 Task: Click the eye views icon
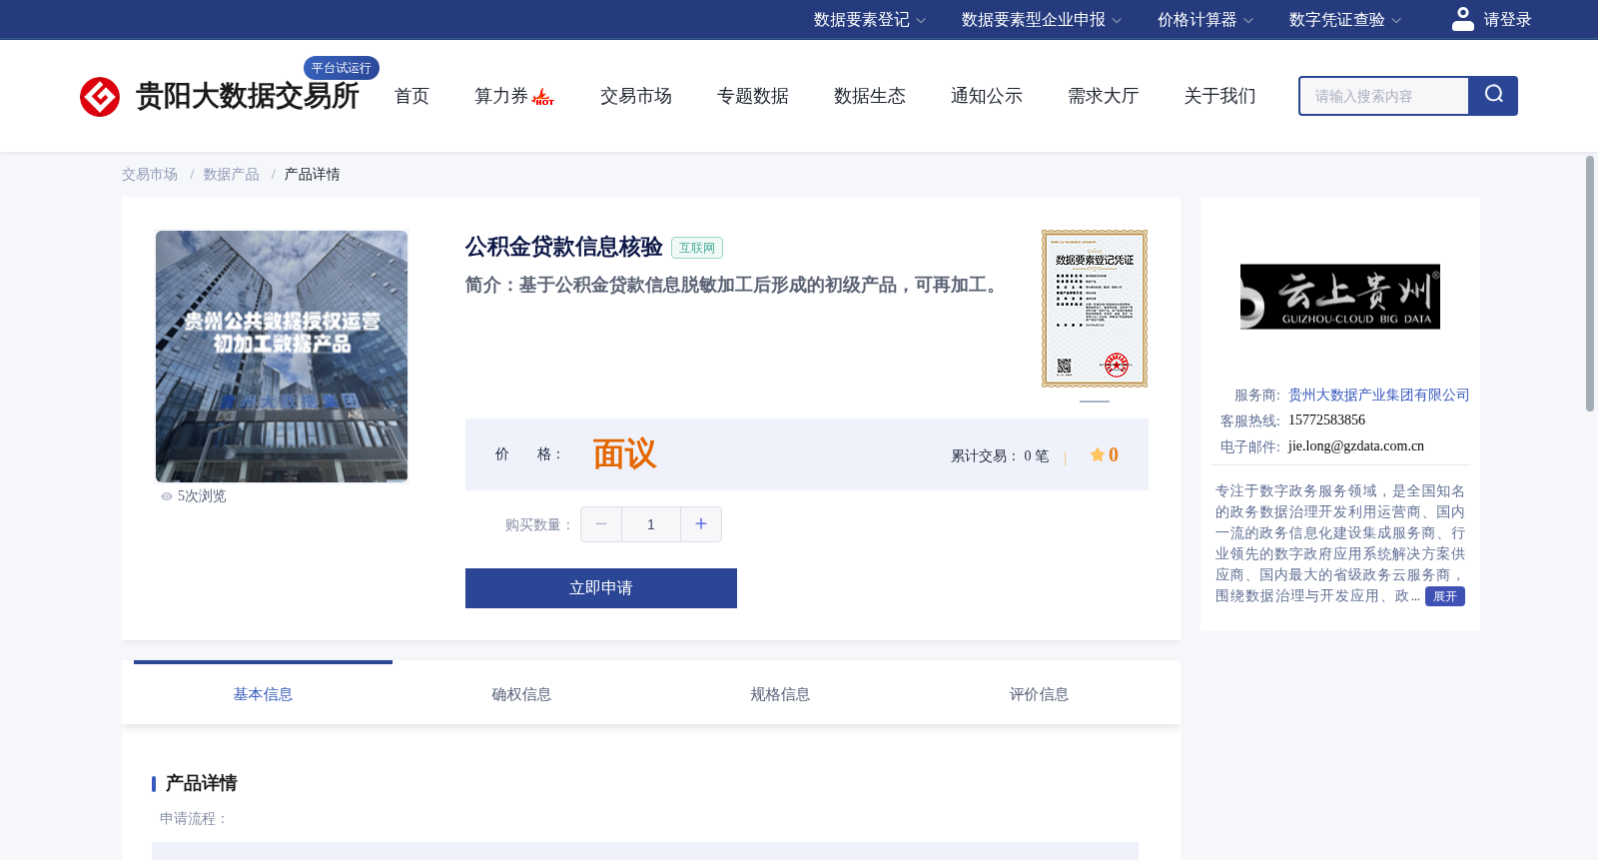(167, 496)
